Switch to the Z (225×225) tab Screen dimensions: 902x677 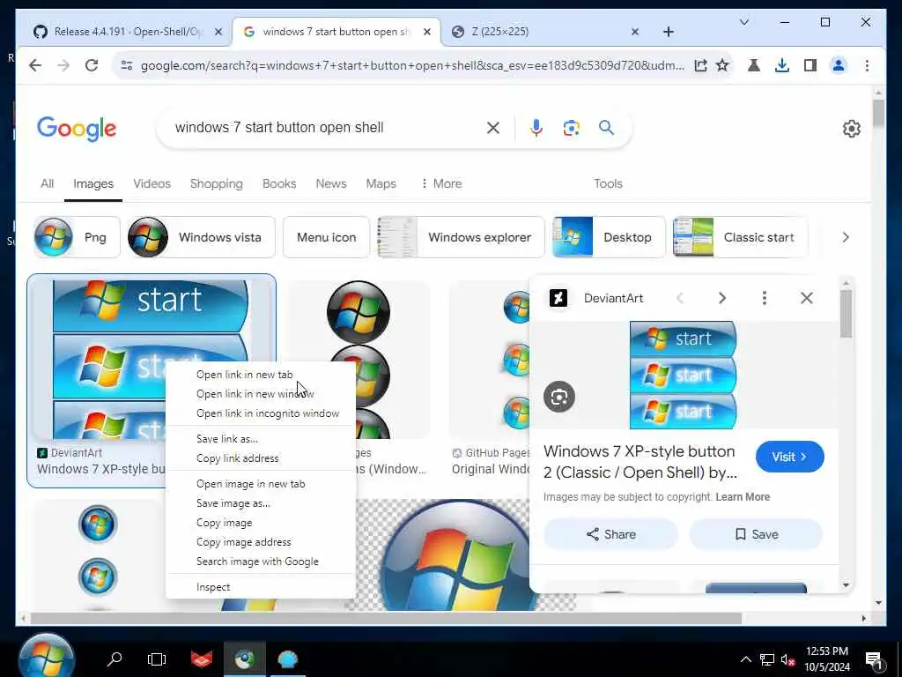(541, 32)
